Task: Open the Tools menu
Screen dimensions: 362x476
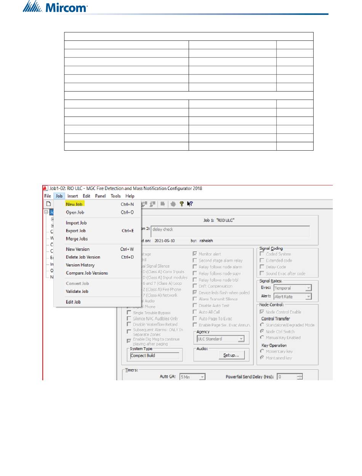Action: click(x=116, y=196)
